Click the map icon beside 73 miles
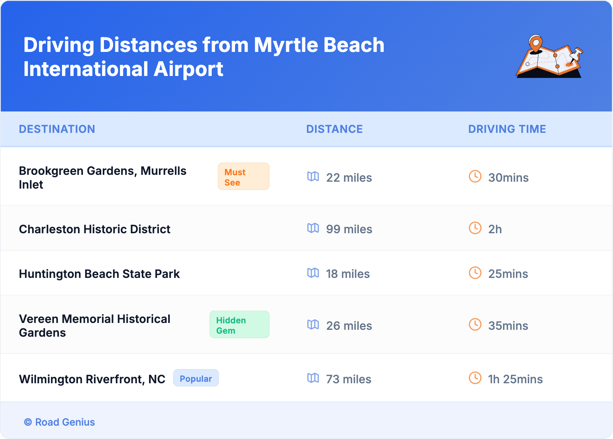Image resolution: width=613 pixels, height=439 pixels. pyautogui.click(x=313, y=378)
